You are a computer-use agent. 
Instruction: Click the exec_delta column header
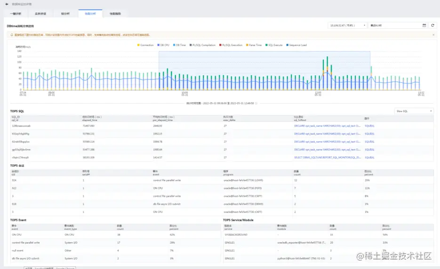(x=229, y=118)
